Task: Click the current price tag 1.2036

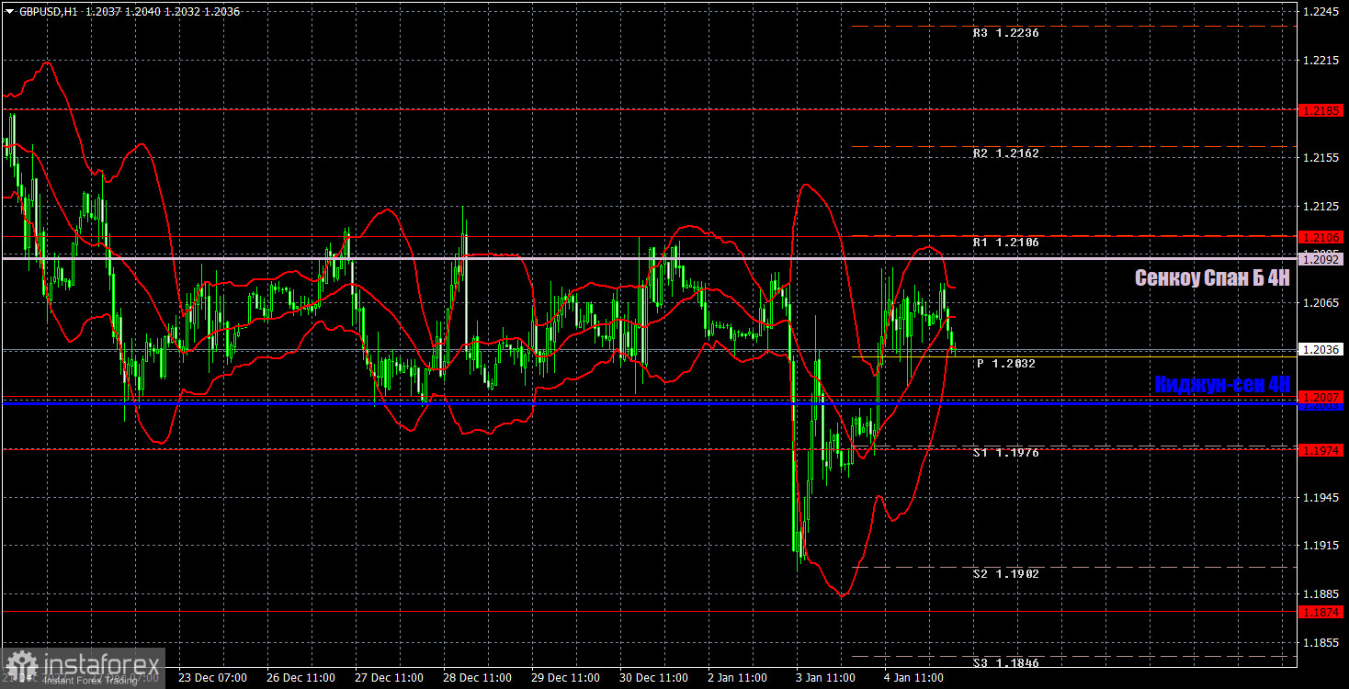Action: [1321, 349]
